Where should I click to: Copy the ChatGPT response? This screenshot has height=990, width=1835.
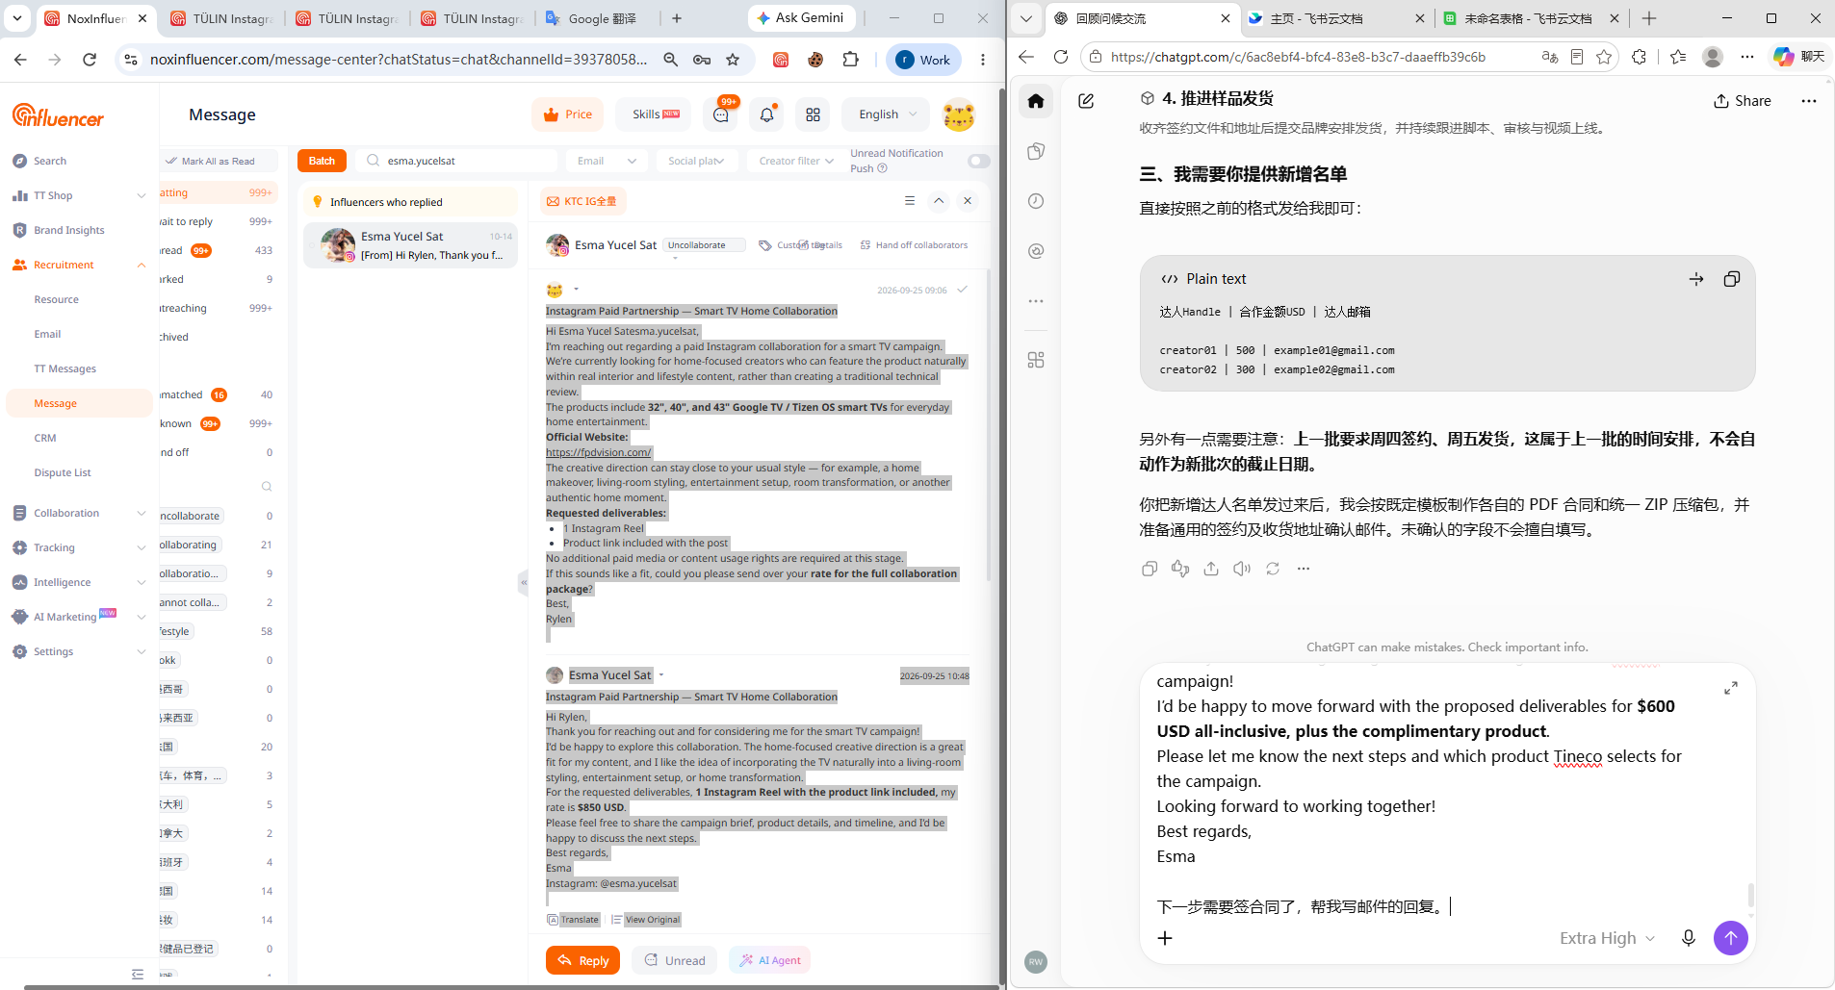[x=1150, y=569]
